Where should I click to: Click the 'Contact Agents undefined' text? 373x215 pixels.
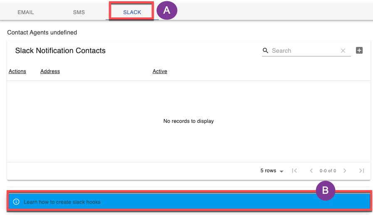pyautogui.click(x=42, y=32)
